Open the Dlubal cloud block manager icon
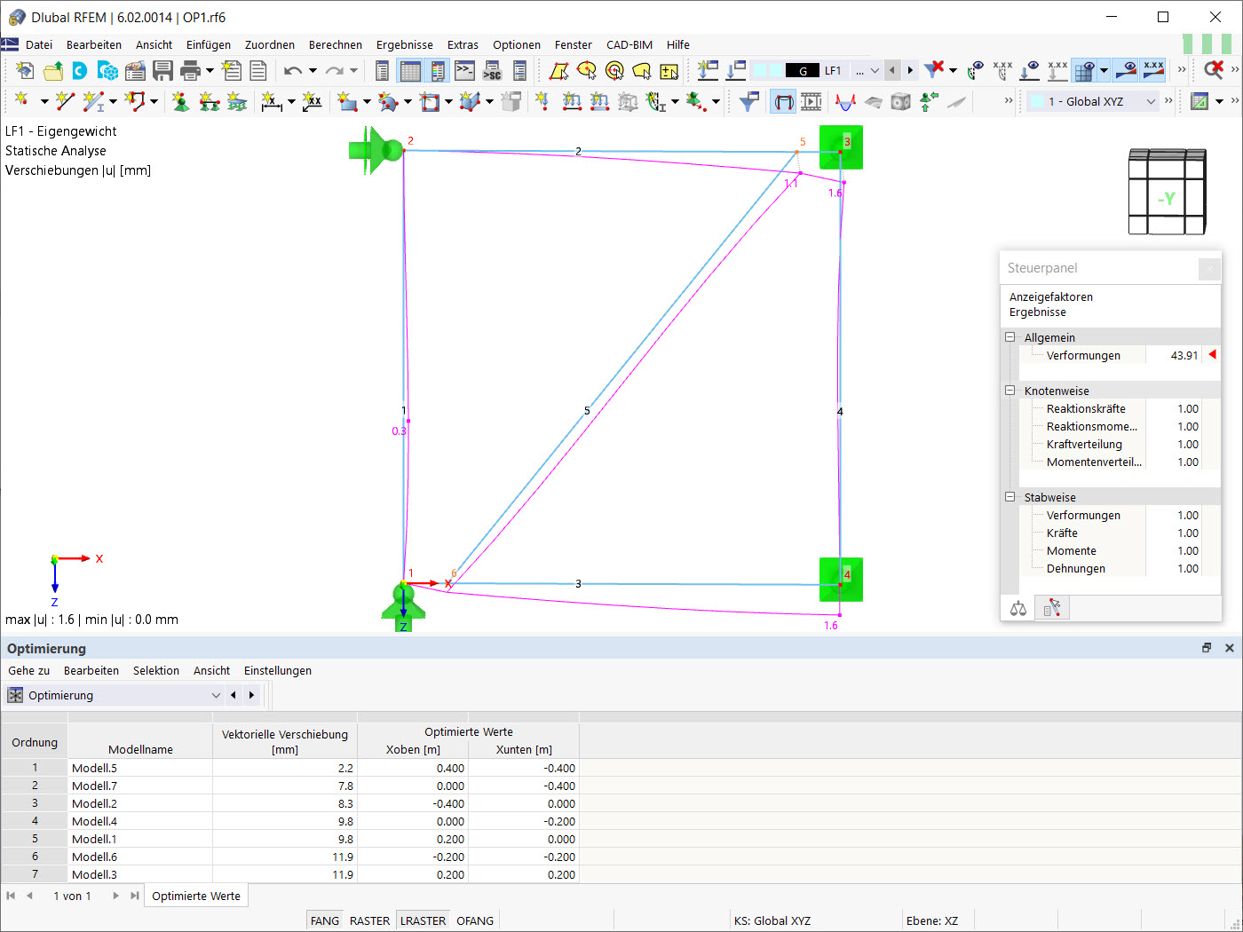This screenshot has width=1243, height=932. [x=108, y=71]
